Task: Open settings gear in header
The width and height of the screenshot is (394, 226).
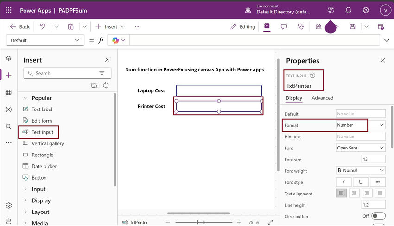Action: click(x=366, y=10)
